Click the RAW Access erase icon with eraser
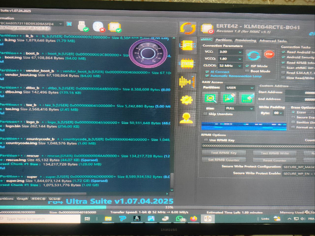The image size is (315, 236). [247, 98]
